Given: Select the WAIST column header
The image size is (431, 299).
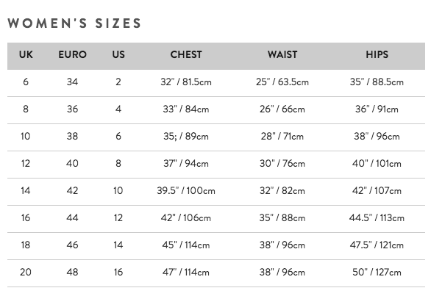Looking at the screenshot, I should pyautogui.click(x=282, y=54).
